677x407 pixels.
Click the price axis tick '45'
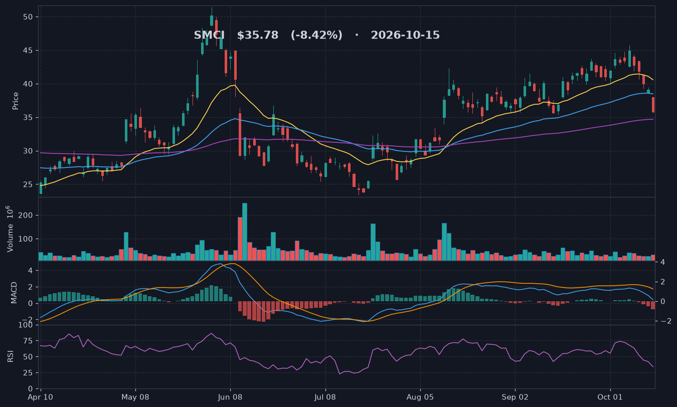28,51
